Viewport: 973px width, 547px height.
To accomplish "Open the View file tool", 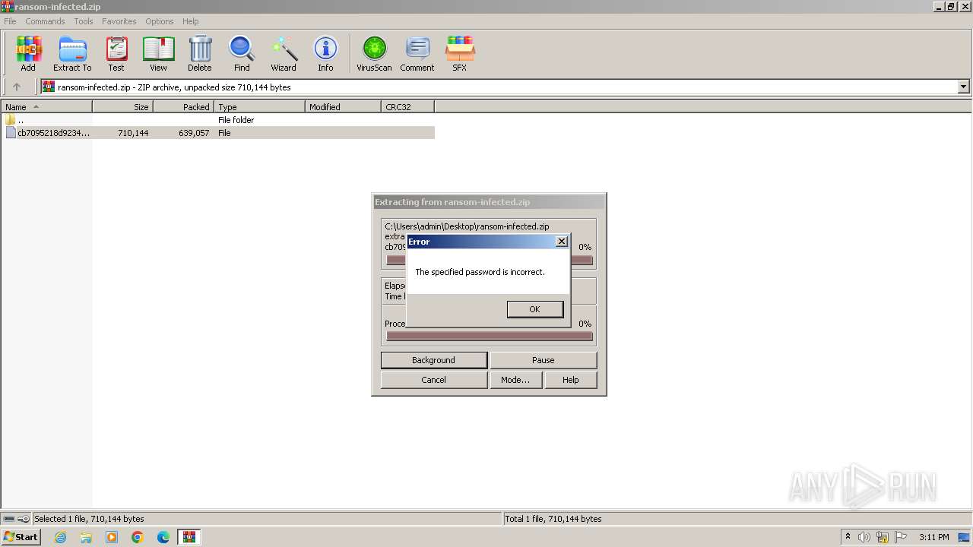I will pos(158,54).
